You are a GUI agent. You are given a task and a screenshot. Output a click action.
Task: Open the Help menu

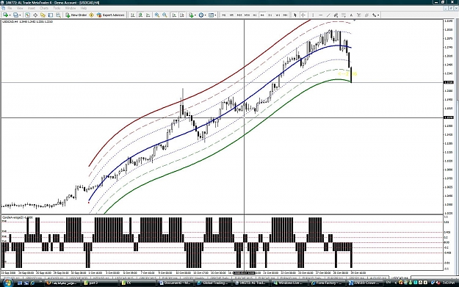pyautogui.click(x=84, y=8)
